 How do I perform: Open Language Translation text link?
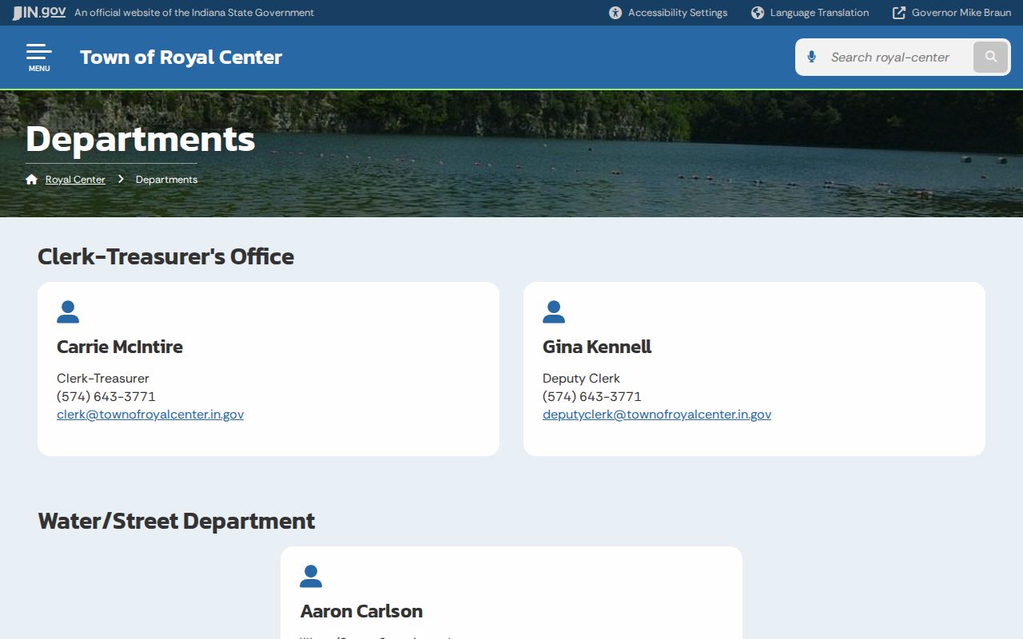click(x=819, y=13)
